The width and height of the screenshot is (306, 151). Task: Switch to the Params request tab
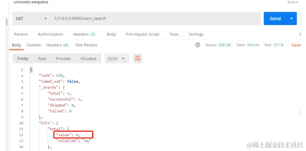21,34
